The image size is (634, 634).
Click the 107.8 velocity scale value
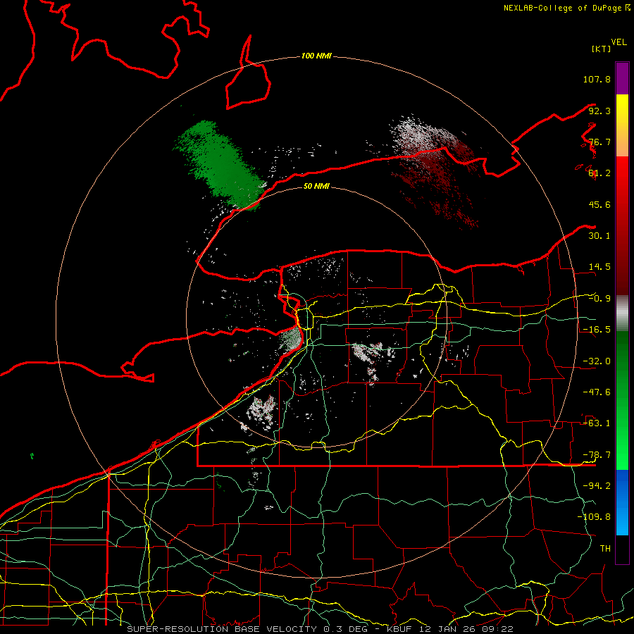pos(597,79)
